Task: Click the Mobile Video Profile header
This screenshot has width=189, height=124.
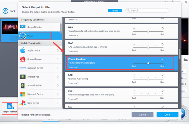Action: coord(31,43)
